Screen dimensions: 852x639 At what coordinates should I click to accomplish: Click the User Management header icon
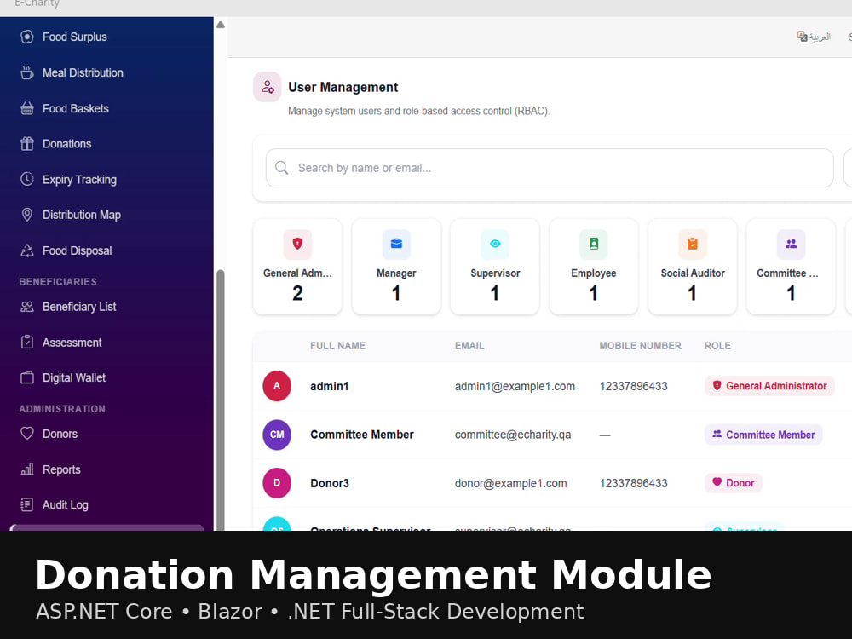(268, 87)
